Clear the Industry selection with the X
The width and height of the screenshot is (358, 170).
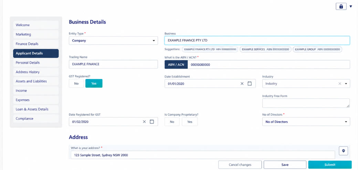point(340,84)
